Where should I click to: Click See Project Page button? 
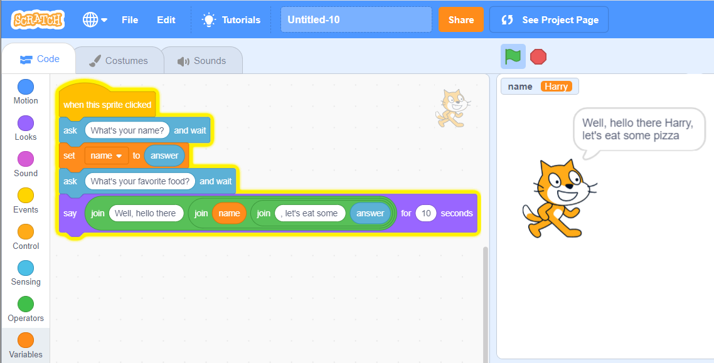point(549,19)
